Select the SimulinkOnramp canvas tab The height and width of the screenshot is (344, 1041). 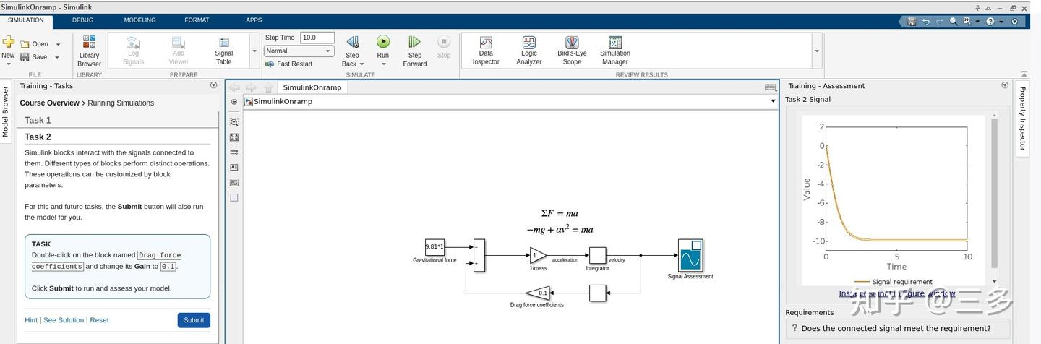click(x=312, y=87)
